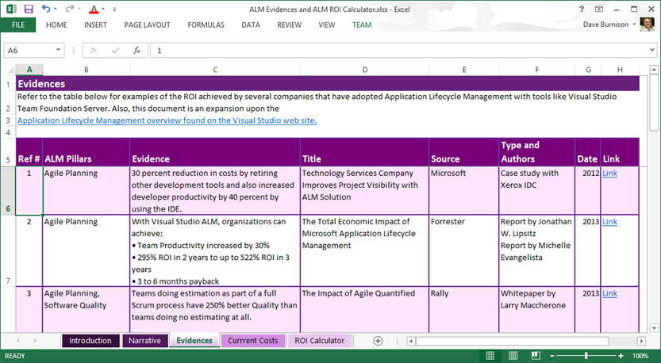Switch to Page Break Preview view
The height and width of the screenshot is (363, 661).
point(534,356)
